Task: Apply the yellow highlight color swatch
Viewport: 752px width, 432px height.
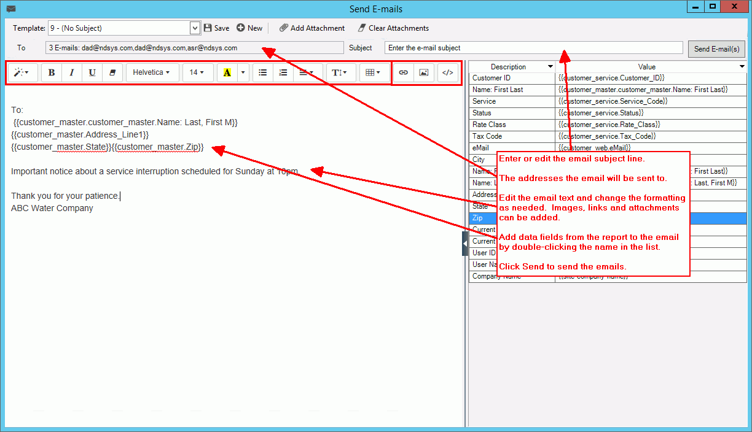Action: [227, 72]
